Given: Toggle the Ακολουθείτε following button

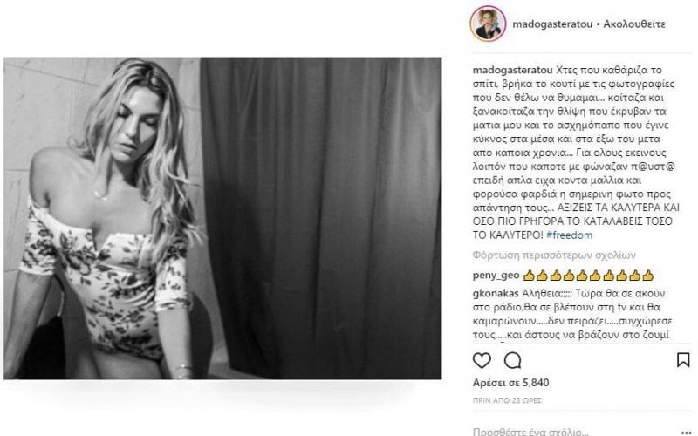Looking at the screenshot, I should pos(634,24).
